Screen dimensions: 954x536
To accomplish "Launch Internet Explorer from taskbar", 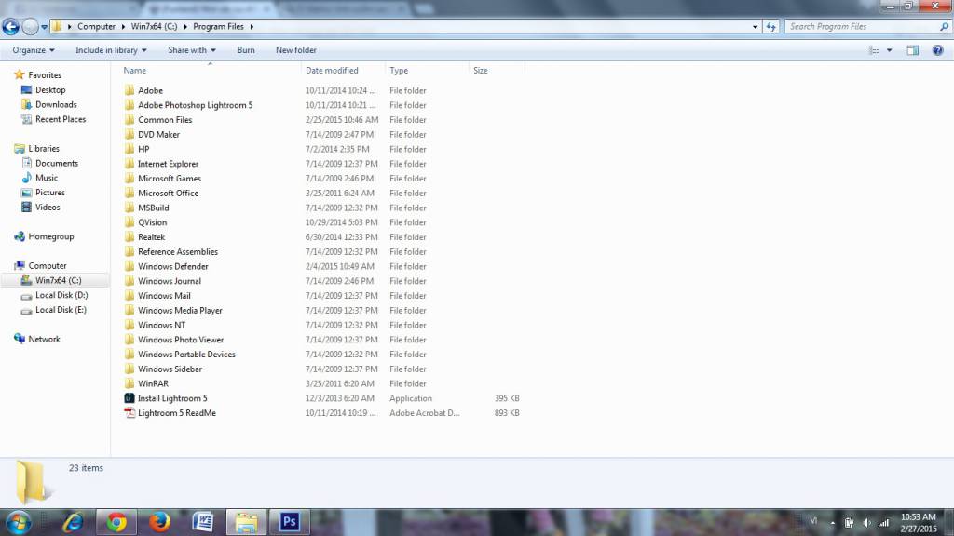I will 73,522.
